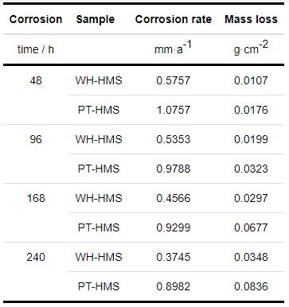Click mass loss value 0.0836

(x=251, y=286)
